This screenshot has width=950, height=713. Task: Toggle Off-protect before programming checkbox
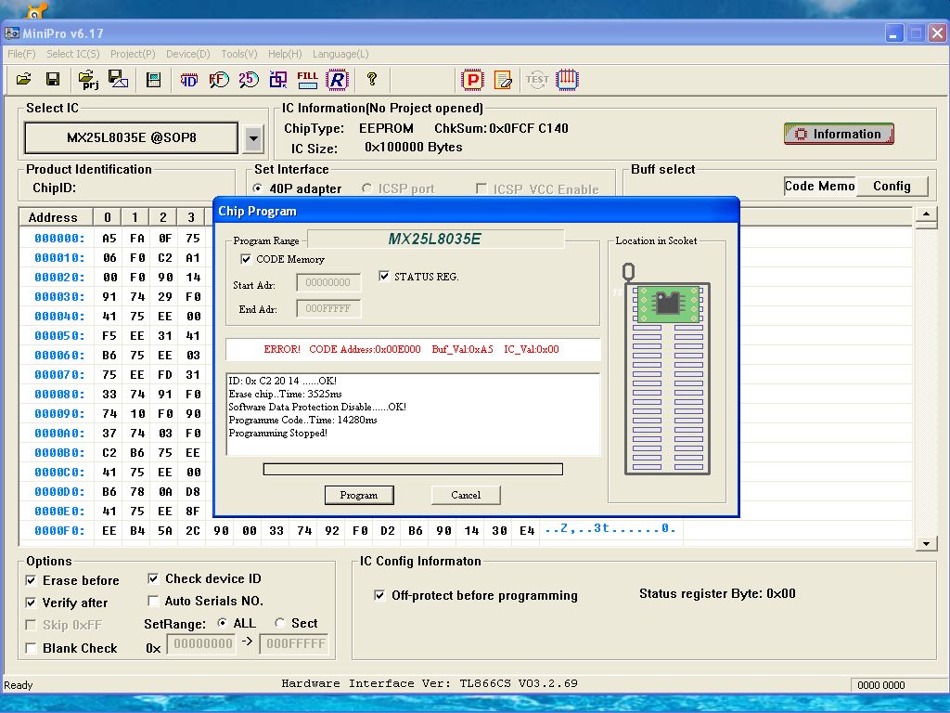[x=379, y=595]
